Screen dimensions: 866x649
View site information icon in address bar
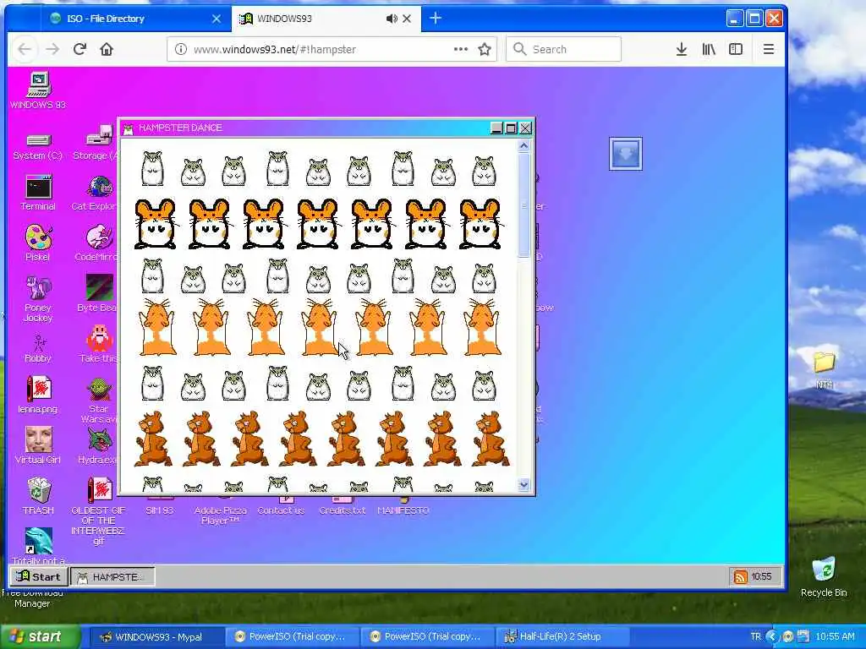pos(181,49)
